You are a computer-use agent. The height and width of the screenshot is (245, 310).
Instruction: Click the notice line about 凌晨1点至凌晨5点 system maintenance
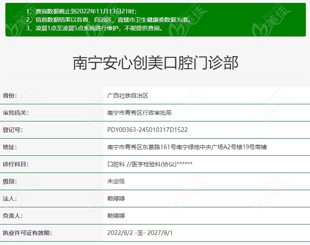pos(94,28)
